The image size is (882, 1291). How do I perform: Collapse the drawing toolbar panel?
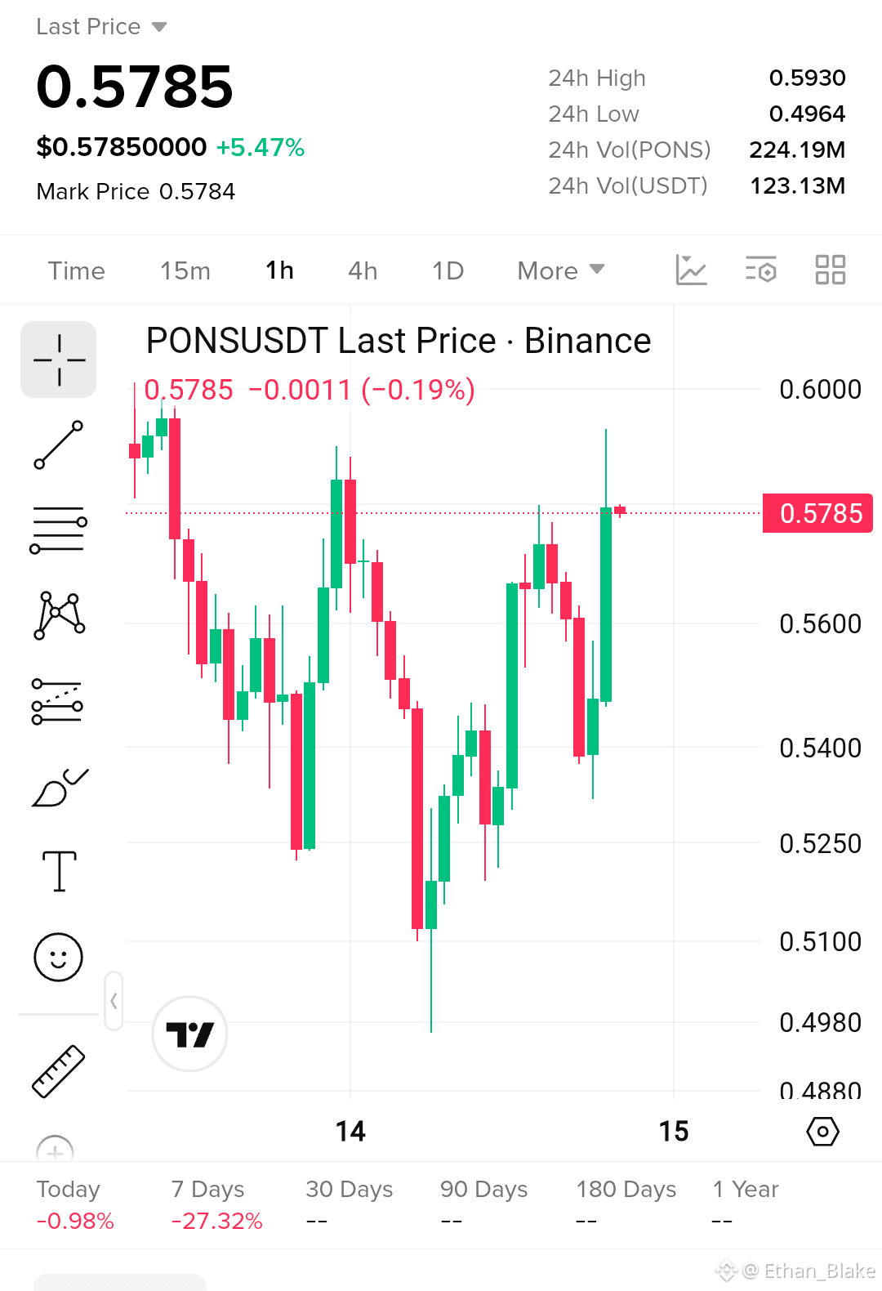[x=114, y=1001]
